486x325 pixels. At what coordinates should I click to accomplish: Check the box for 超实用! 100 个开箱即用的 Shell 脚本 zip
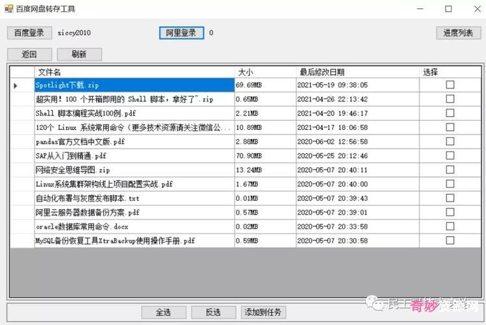450,99
